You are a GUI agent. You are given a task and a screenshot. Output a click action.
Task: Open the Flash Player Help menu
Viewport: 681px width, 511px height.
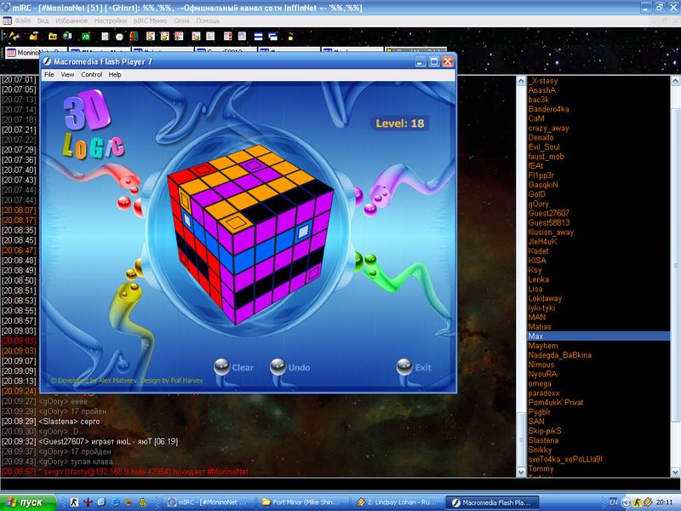tap(115, 74)
